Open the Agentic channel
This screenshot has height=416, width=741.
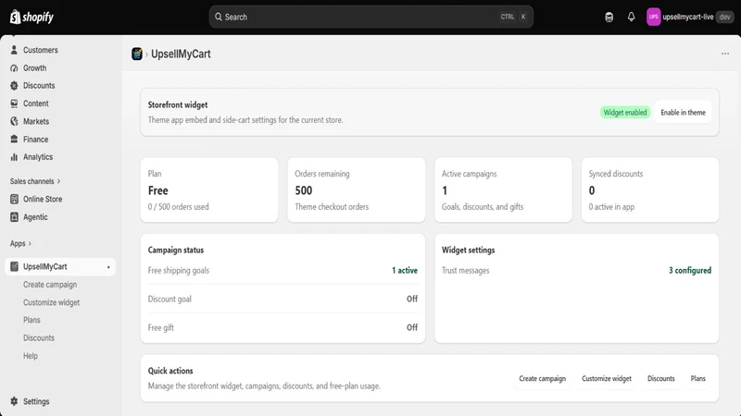(x=35, y=217)
